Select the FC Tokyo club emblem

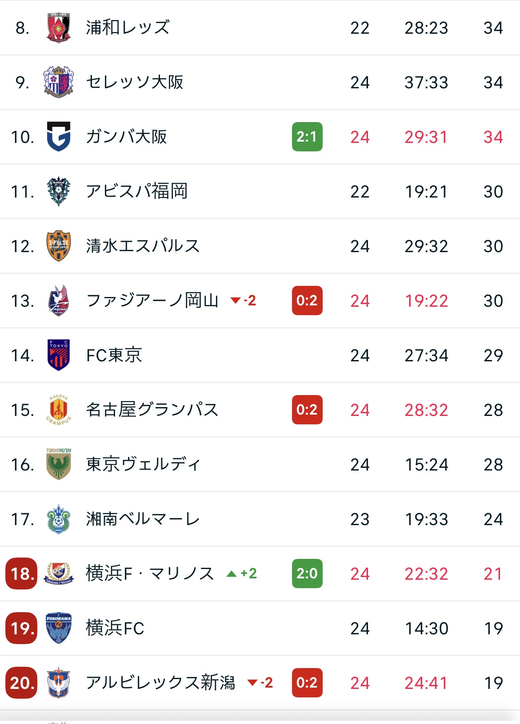tap(58, 355)
